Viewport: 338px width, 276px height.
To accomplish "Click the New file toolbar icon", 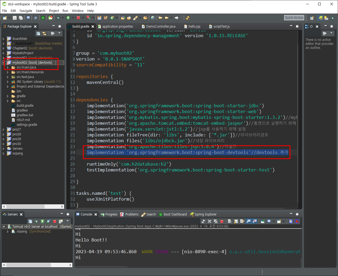I will pyautogui.click(x=5, y=18).
